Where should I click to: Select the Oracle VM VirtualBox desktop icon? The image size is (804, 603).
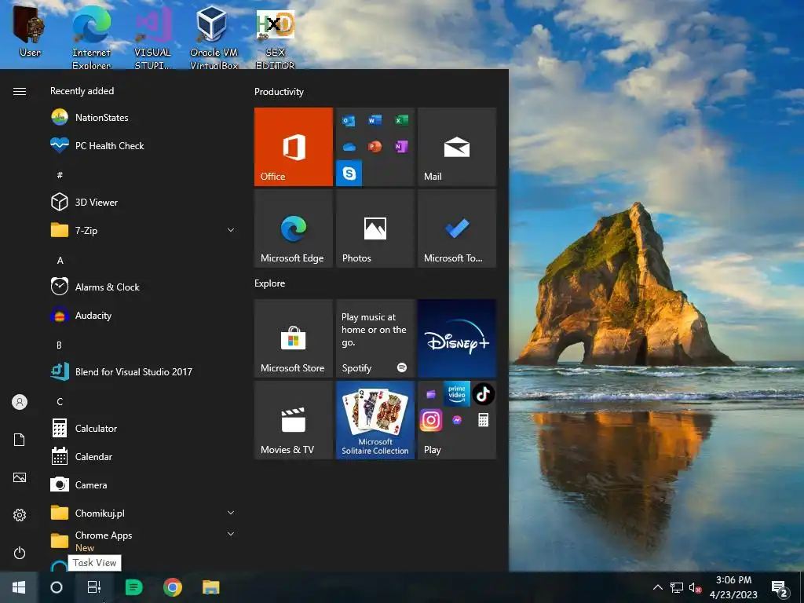(x=214, y=37)
